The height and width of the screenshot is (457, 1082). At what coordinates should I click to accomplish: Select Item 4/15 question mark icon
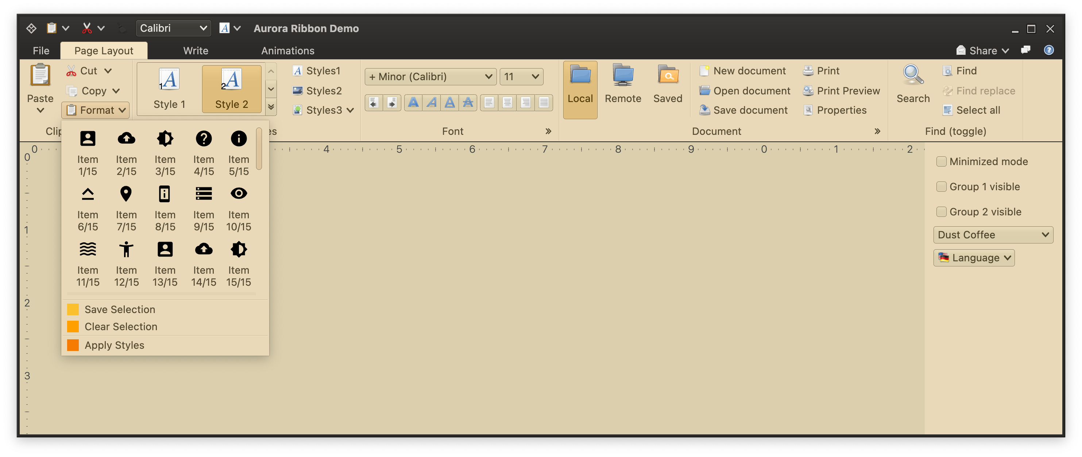[x=204, y=138]
